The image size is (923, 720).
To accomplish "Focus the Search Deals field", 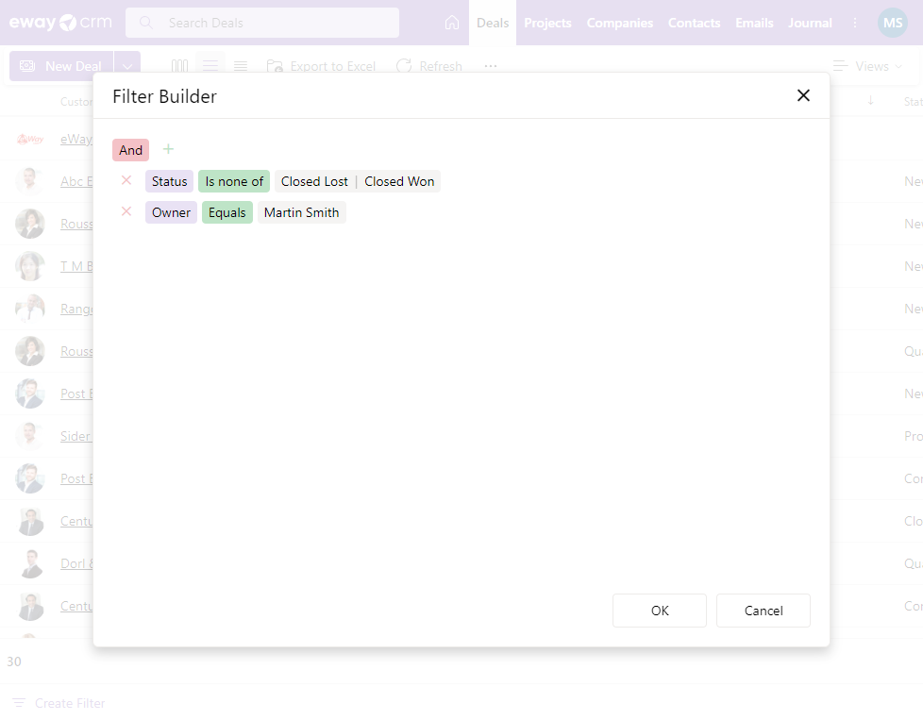I will tap(262, 23).
